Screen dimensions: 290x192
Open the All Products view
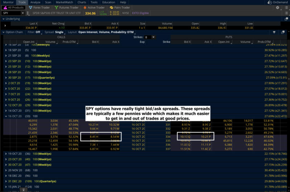pos(13,8)
